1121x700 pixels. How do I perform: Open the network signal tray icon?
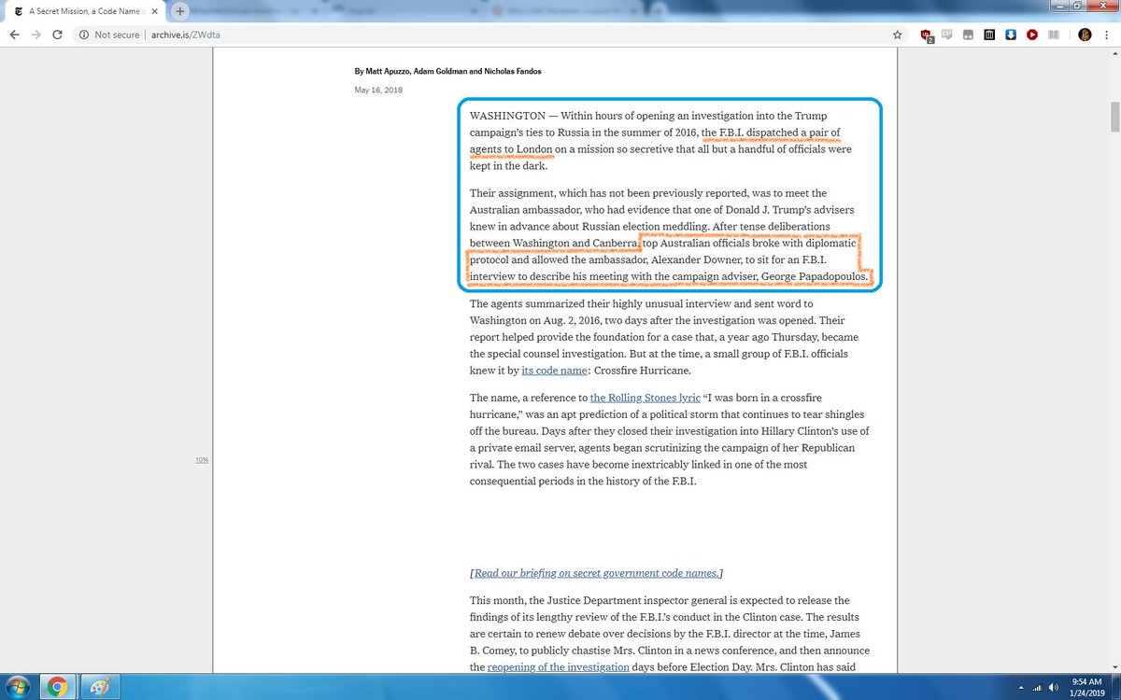tap(1037, 688)
